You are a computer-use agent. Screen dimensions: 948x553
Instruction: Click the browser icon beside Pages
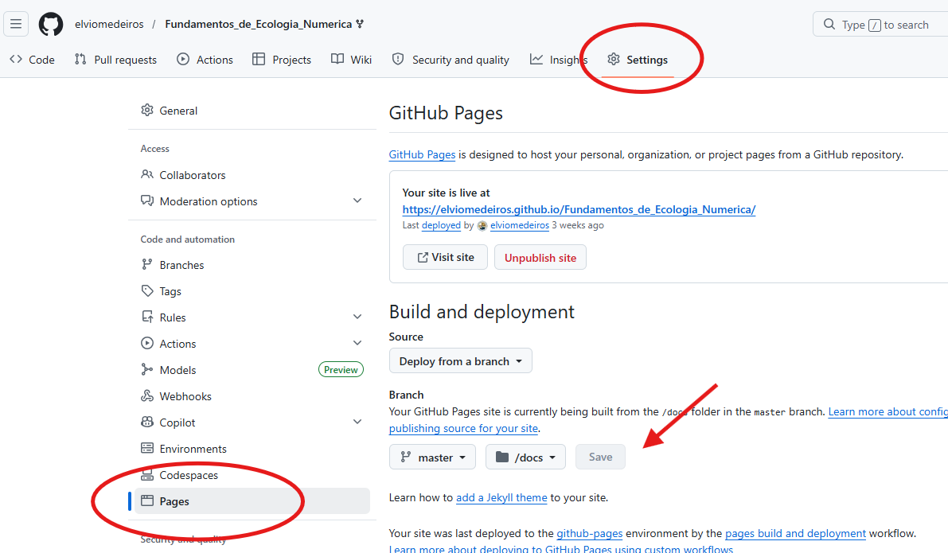(147, 500)
